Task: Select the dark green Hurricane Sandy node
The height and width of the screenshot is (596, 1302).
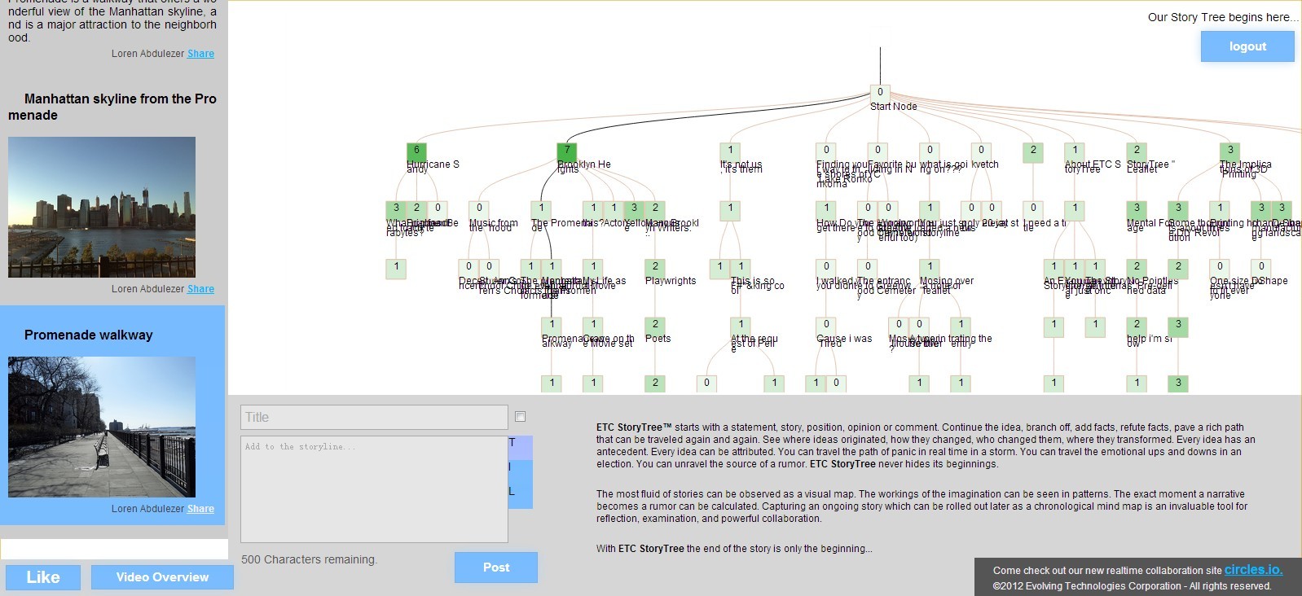Action: (416, 151)
